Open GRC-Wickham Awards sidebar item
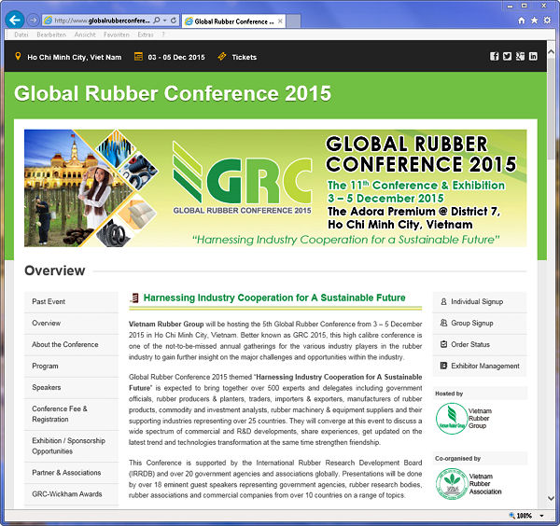 coord(71,494)
